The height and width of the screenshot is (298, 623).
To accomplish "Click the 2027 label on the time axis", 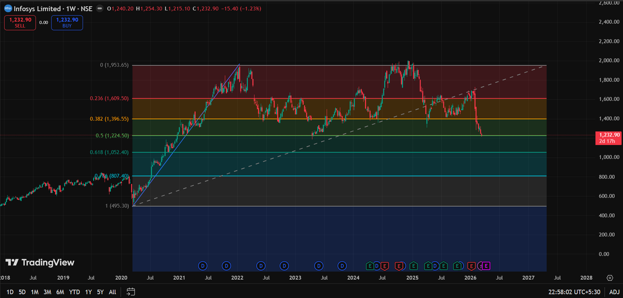I will click(529, 278).
